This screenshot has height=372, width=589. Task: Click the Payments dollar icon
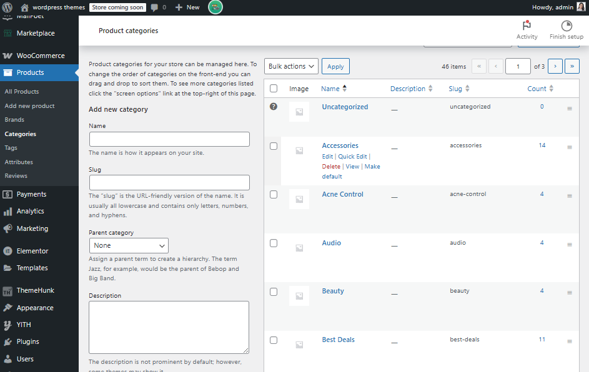coord(7,194)
